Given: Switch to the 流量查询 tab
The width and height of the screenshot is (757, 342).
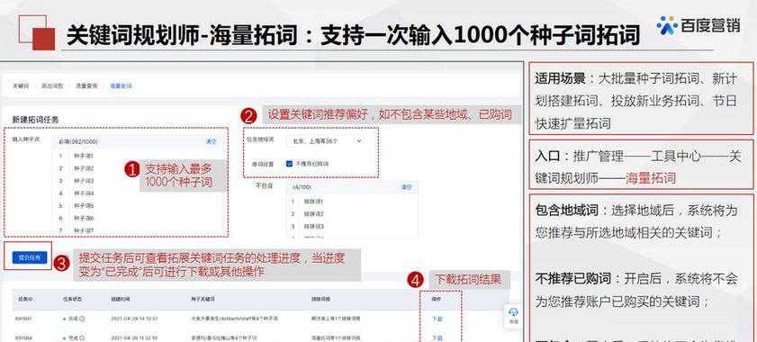Looking at the screenshot, I should (86, 86).
